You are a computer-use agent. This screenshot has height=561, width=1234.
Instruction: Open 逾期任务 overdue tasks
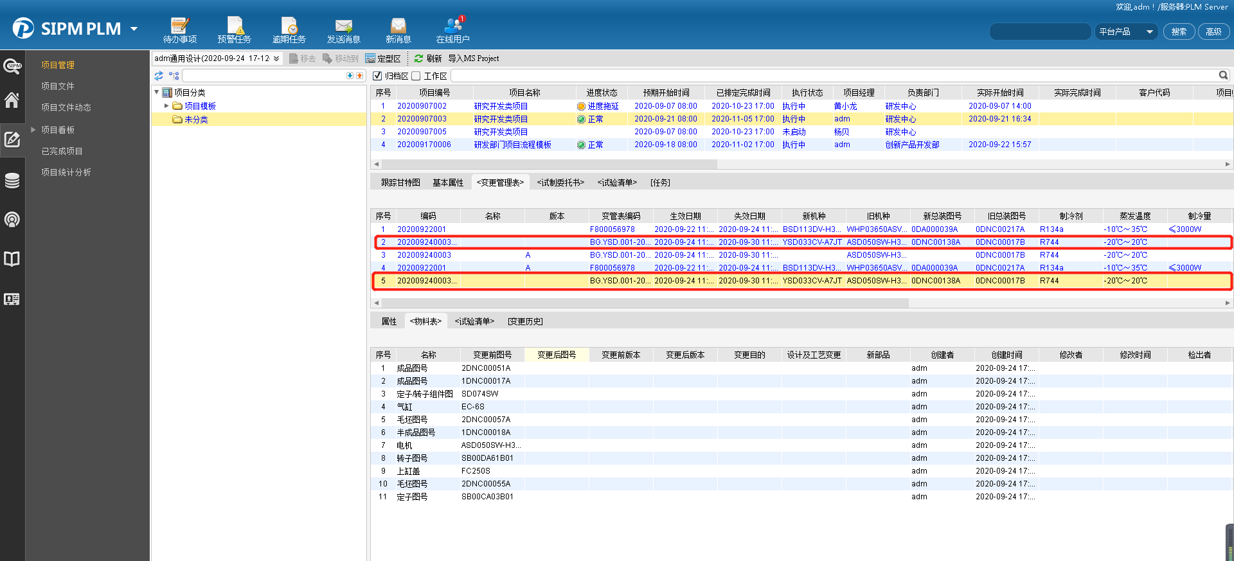tap(289, 30)
